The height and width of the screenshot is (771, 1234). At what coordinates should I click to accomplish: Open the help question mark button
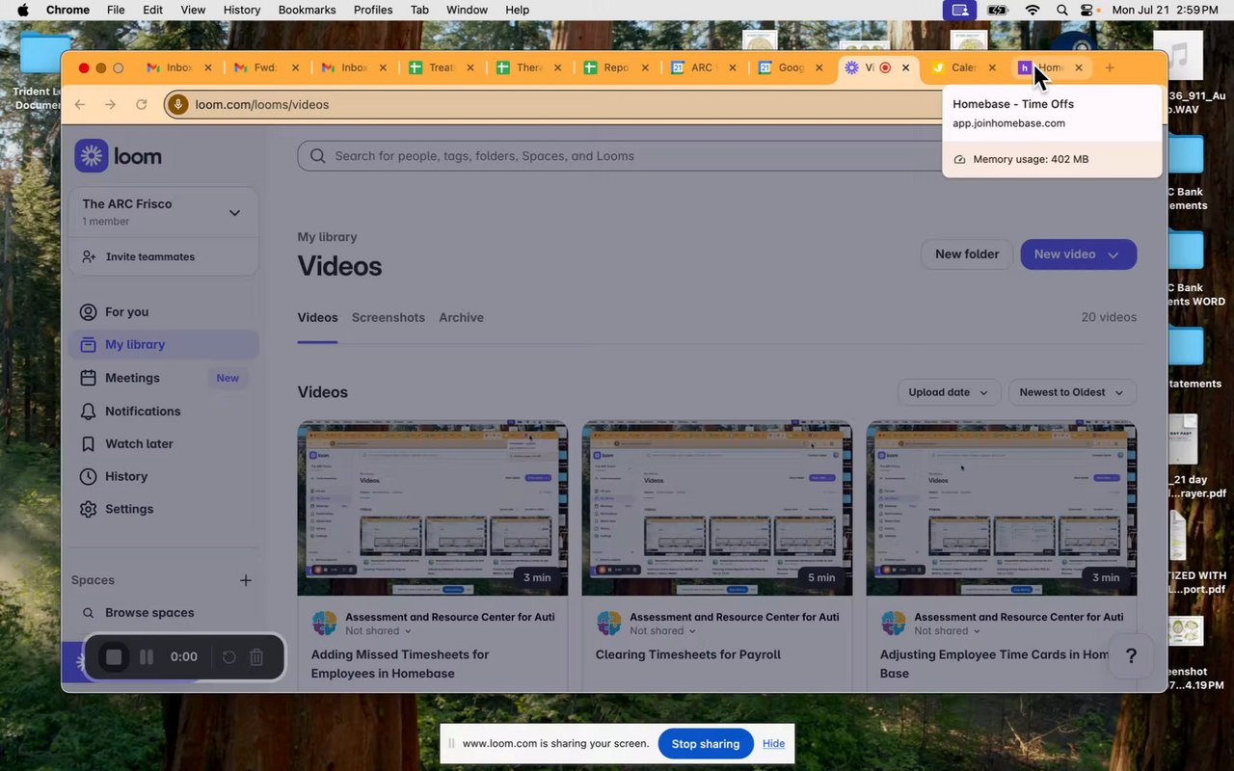point(1132,656)
